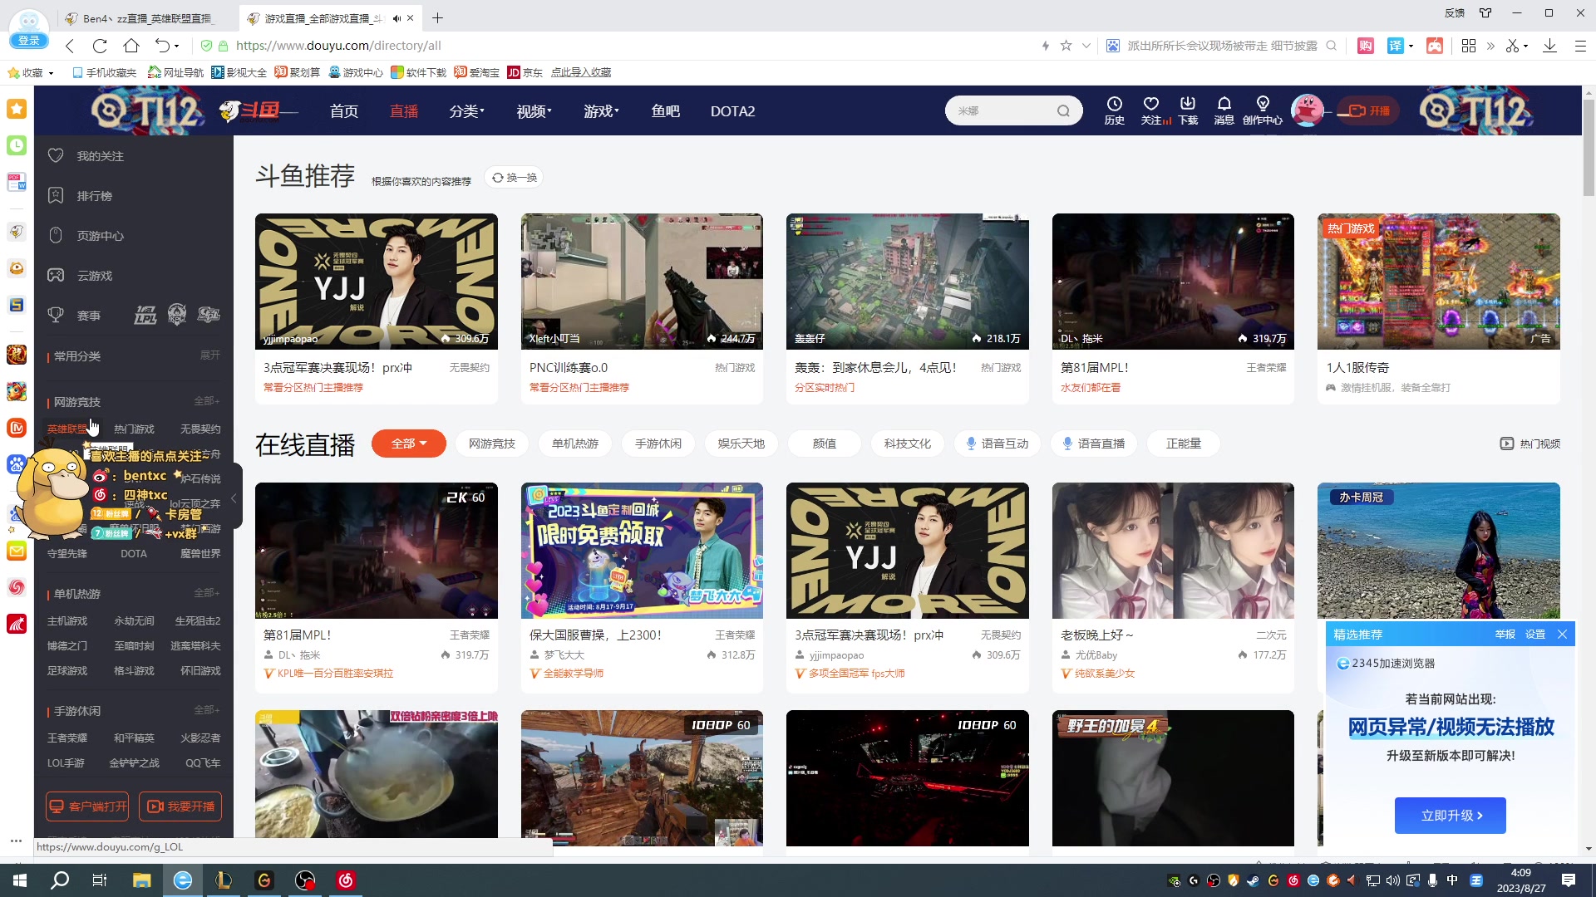Select the 正能量 category tab
This screenshot has width=1596, height=897.
[x=1184, y=444]
